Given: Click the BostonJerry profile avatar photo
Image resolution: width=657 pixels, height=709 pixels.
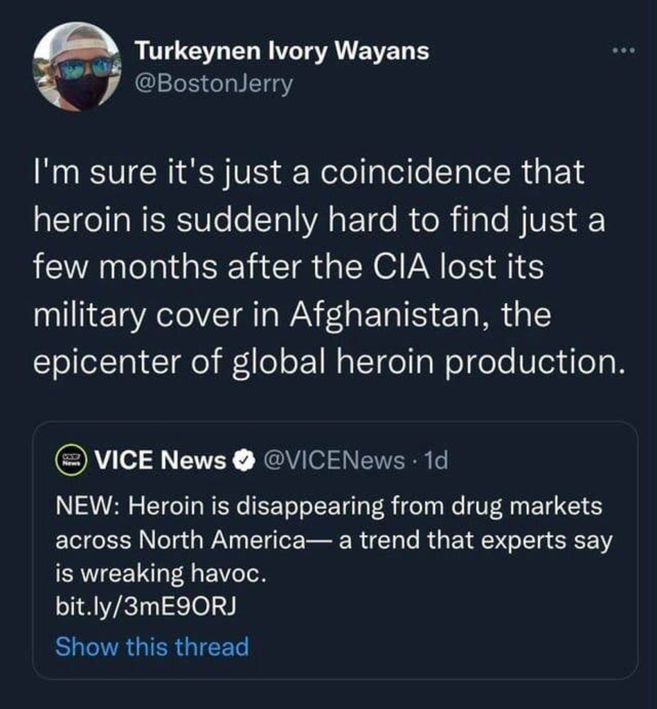Looking at the screenshot, I should (x=77, y=66).
